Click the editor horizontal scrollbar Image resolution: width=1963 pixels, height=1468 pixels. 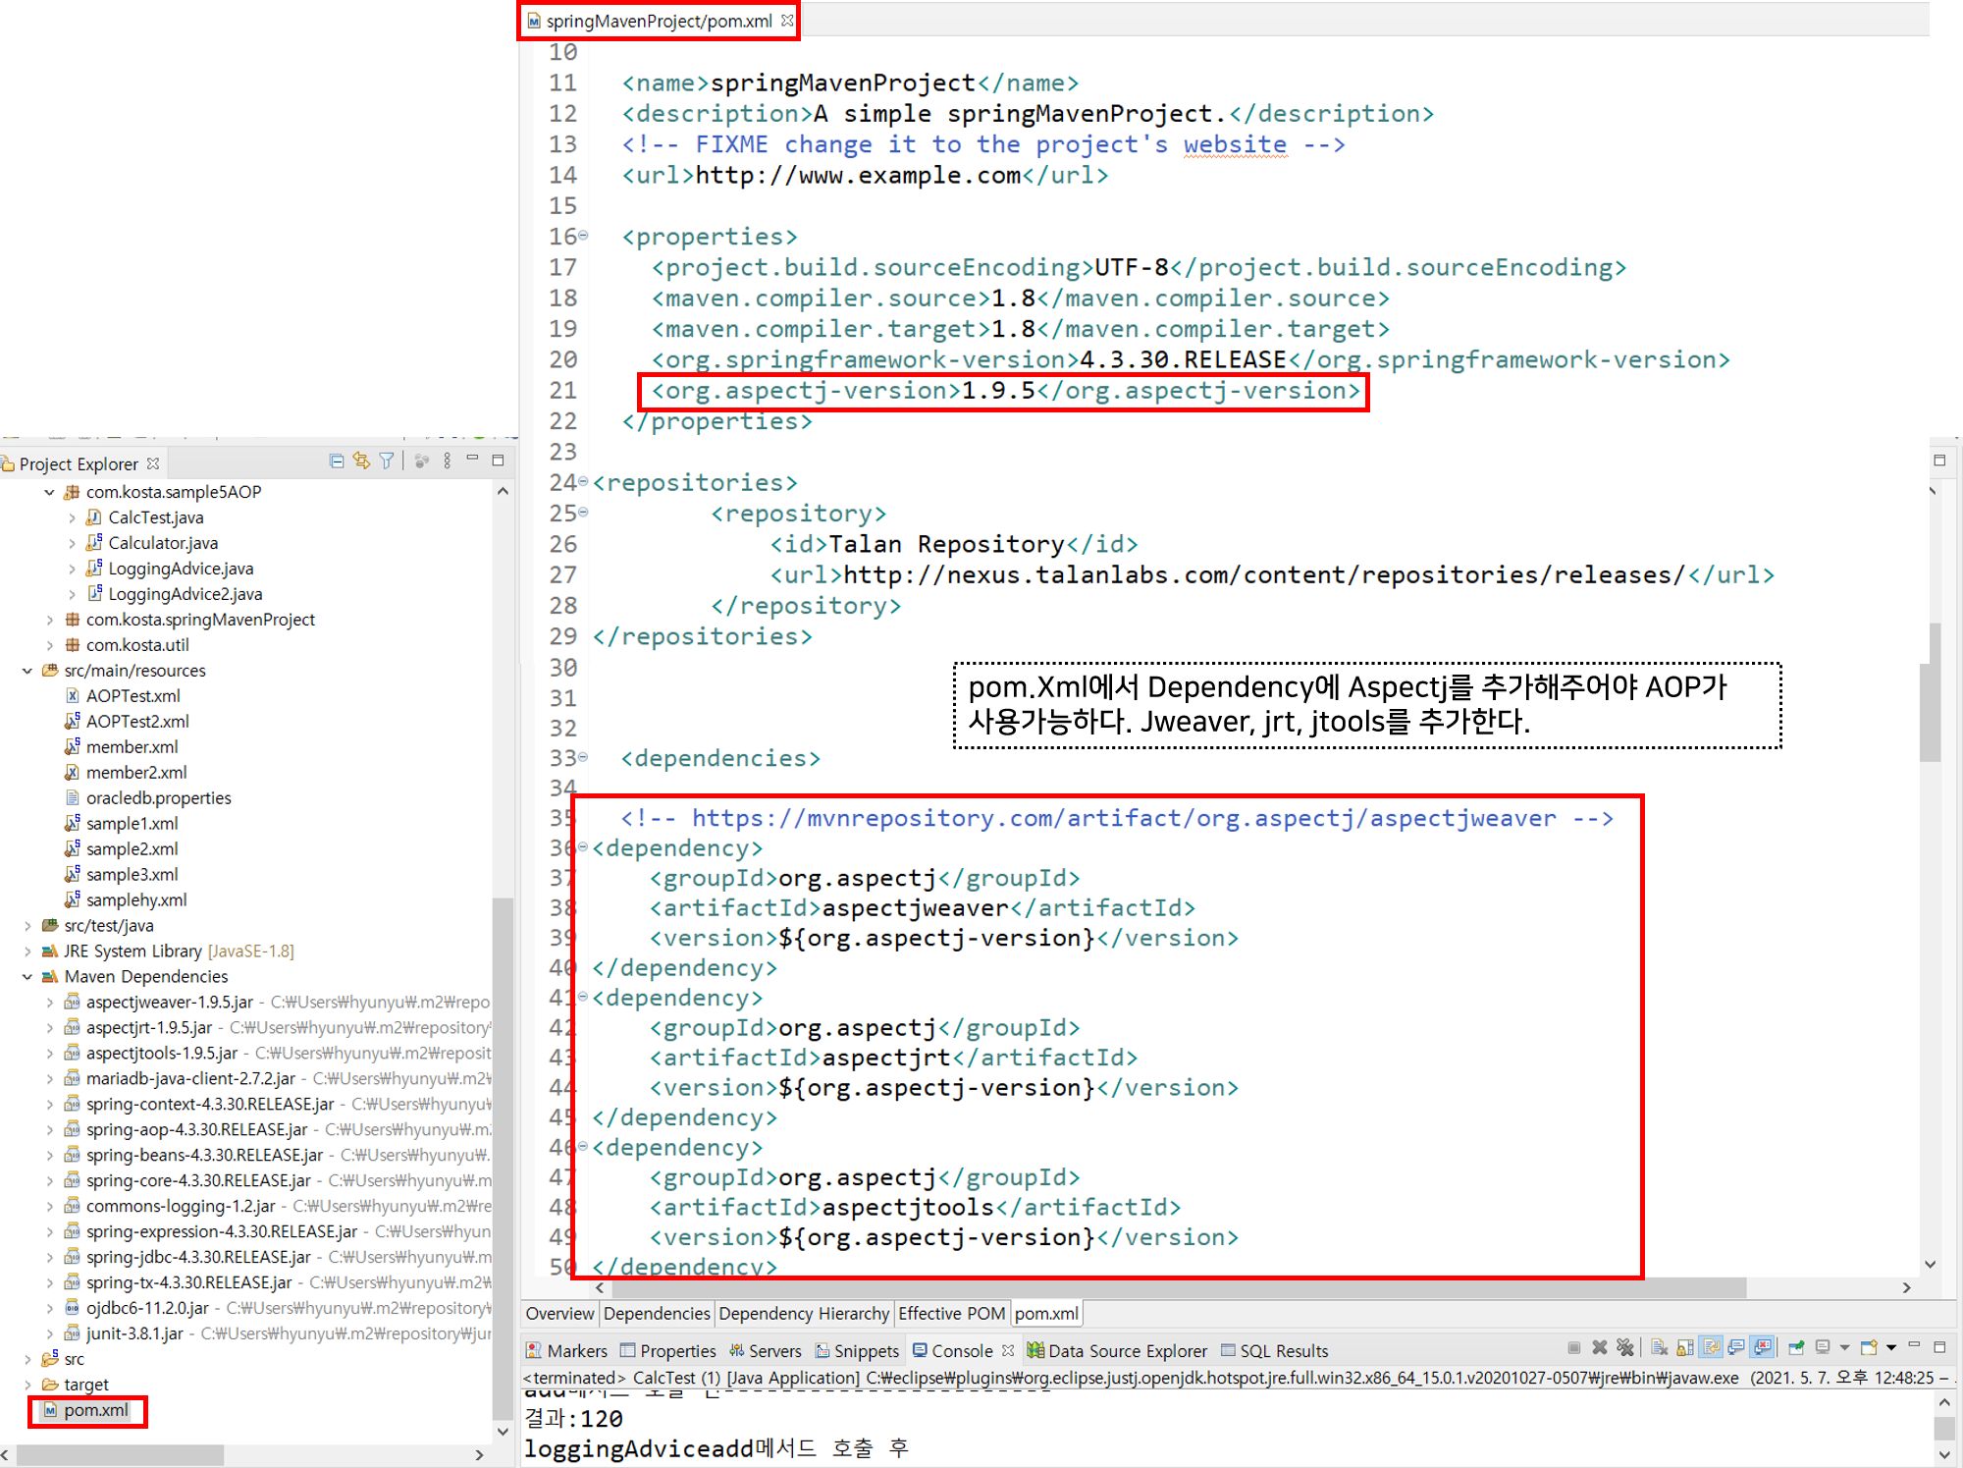(x=1178, y=1287)
